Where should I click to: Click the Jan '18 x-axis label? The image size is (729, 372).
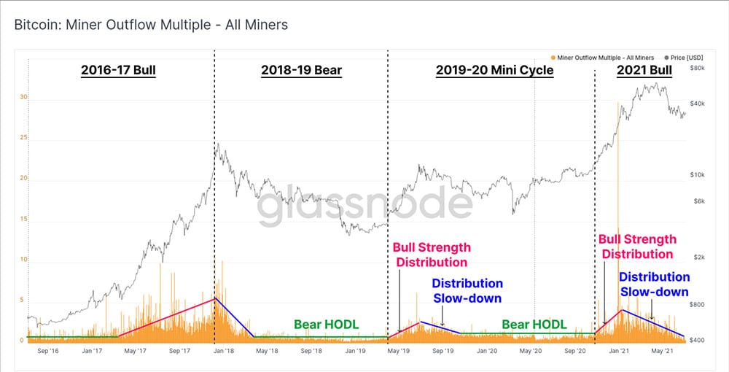tap(224, 351)
